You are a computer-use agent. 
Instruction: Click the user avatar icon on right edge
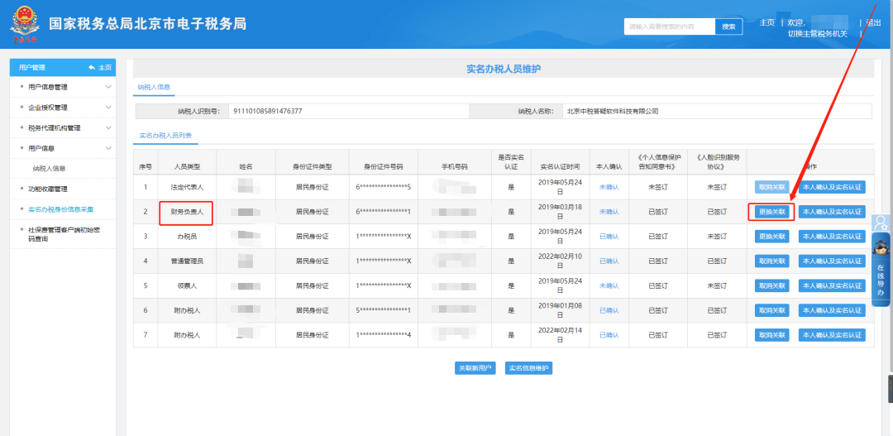(x=881, y=223)
